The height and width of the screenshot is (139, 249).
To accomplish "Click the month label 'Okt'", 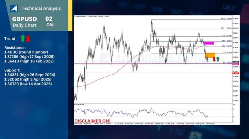I will coord(50,25).
